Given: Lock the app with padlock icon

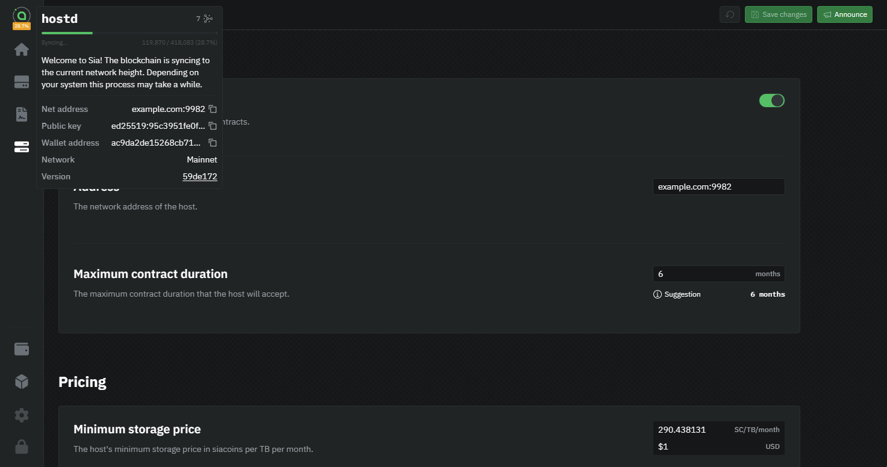Looking at the screenshot, I should 22,447.
